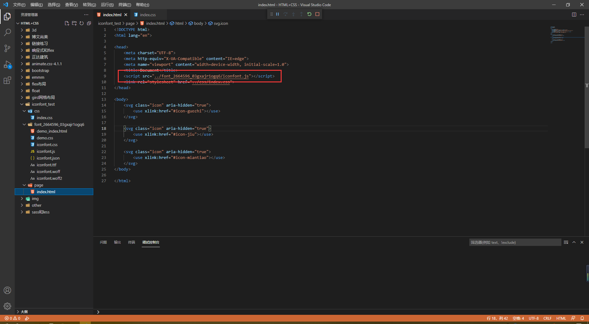Screen dimensions: 589x324
Task: Collapse the HTML+CSS workspace root
Action: [x=18, y=23]
